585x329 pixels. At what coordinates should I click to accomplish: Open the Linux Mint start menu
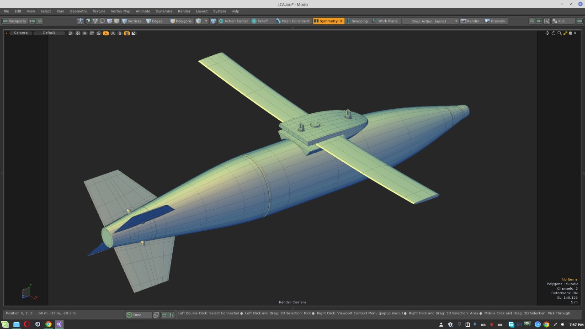pyautogui.click(x=5, y=324)
